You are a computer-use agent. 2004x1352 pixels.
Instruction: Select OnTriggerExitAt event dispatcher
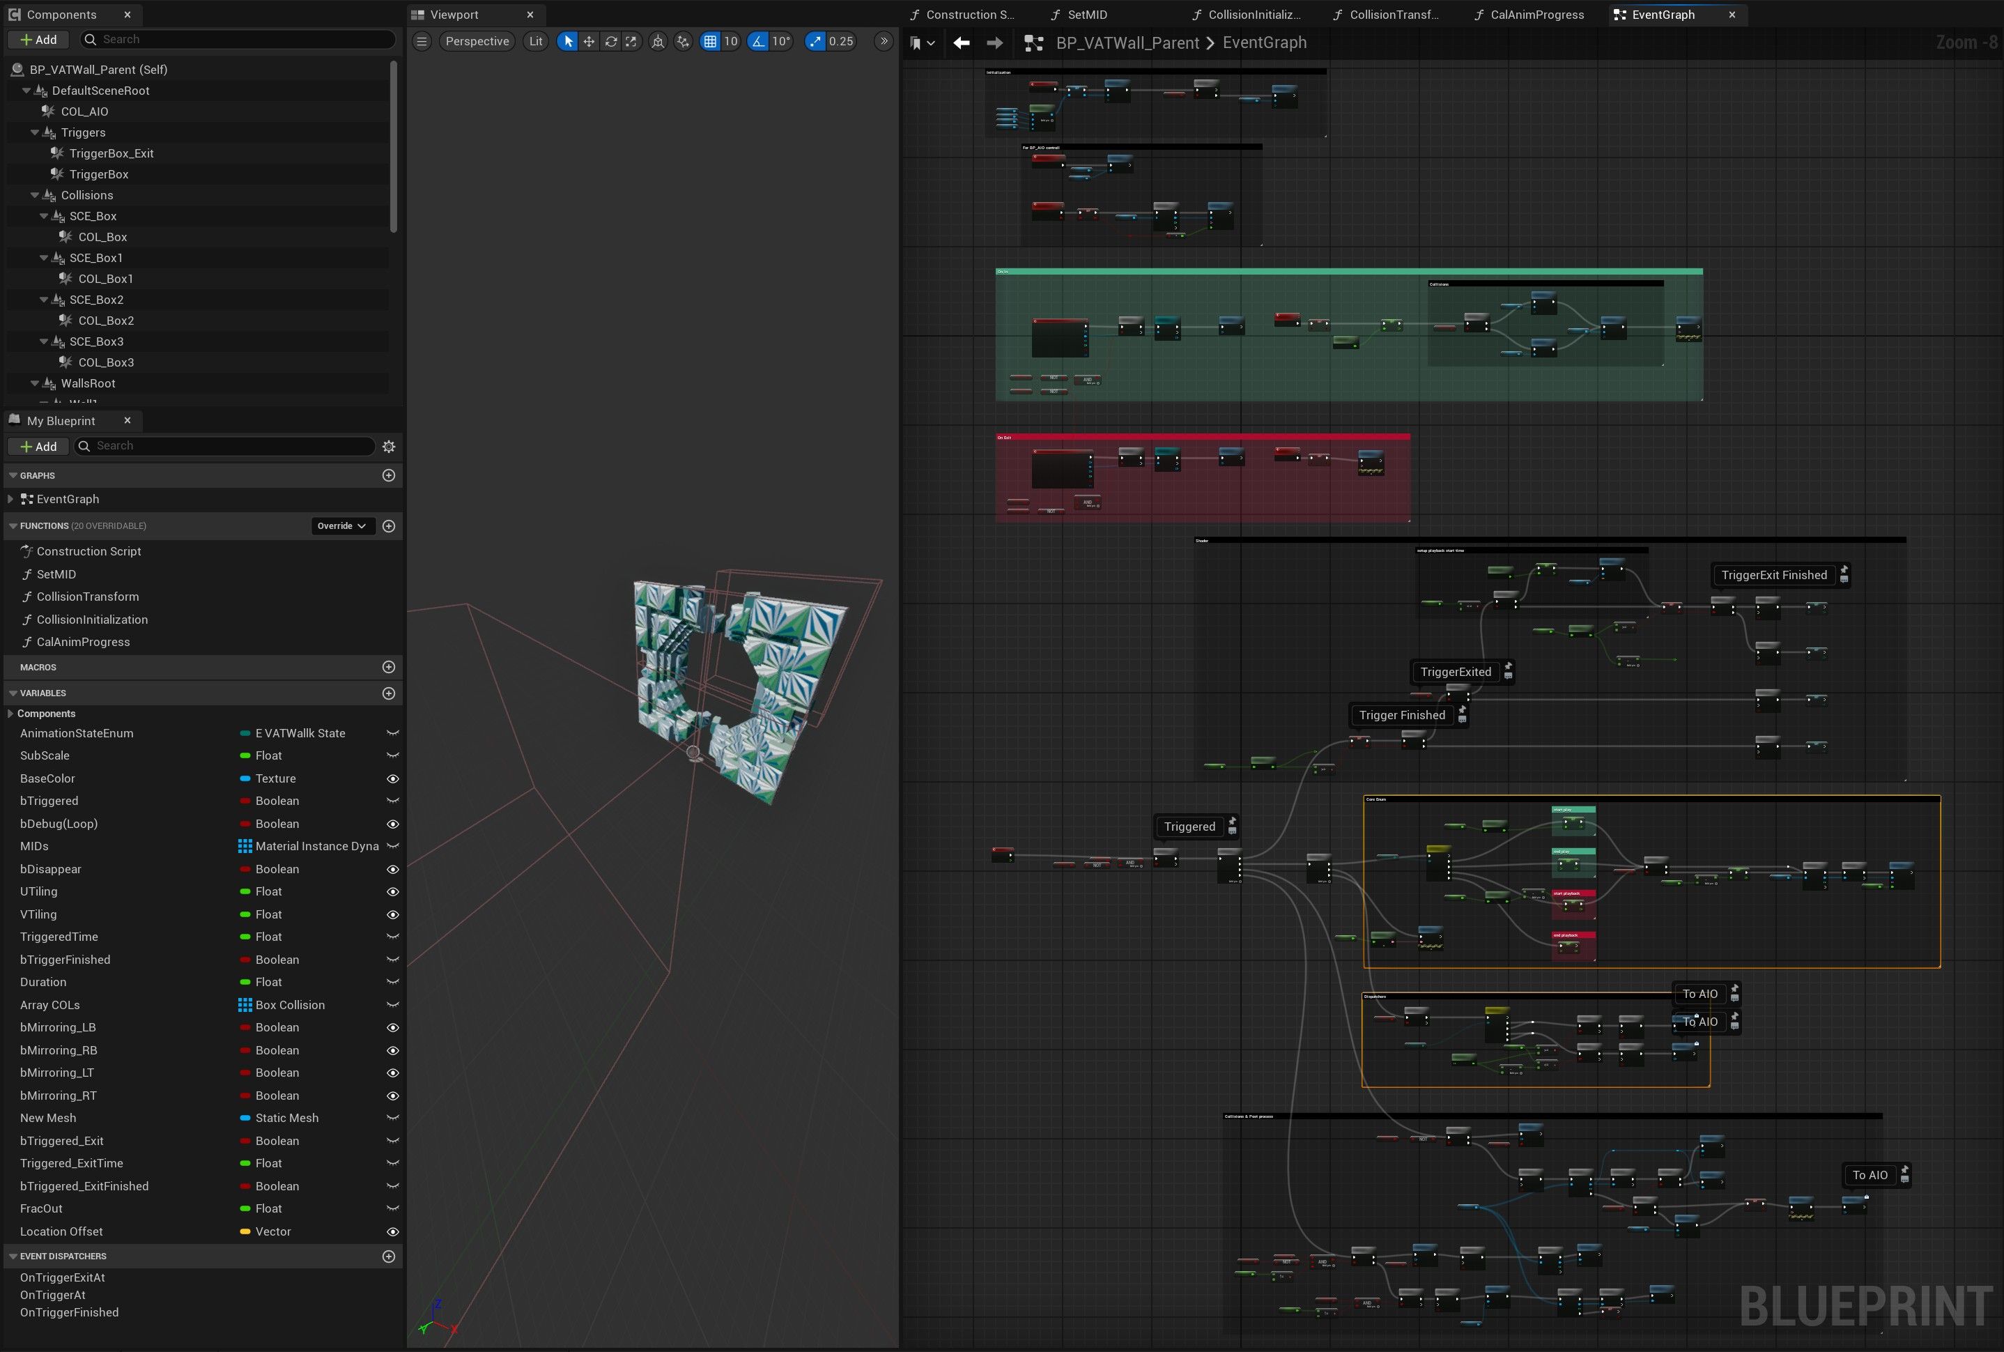(63, 1278)
